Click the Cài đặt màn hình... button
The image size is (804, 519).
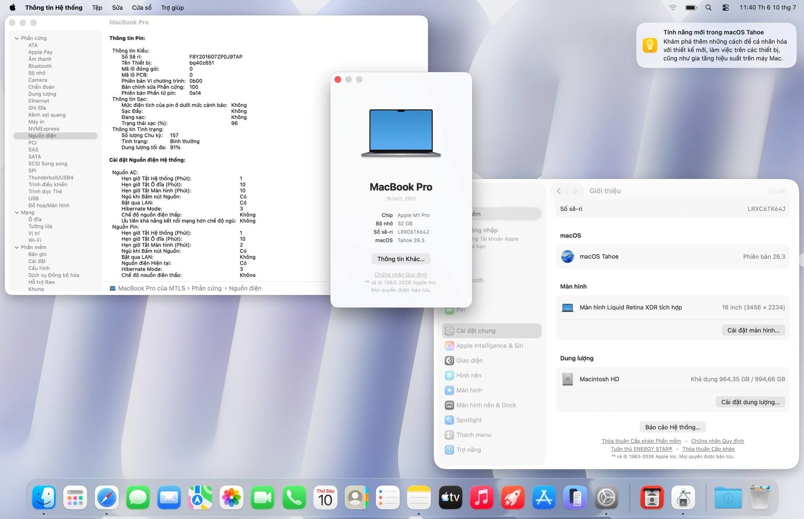753,330
